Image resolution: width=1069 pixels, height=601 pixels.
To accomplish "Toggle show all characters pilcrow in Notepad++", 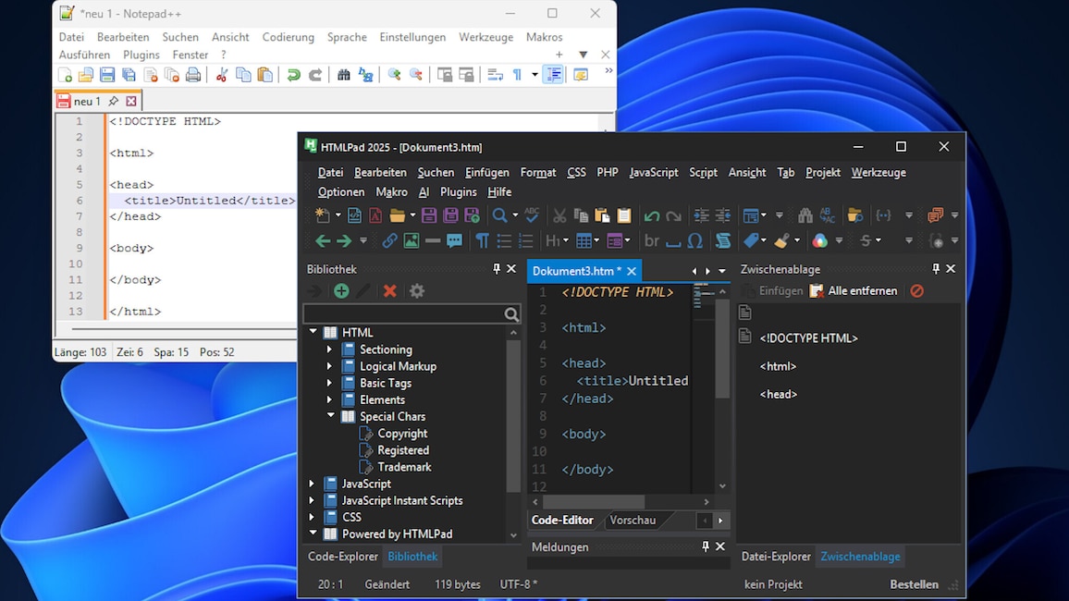I will pos(518,75).
